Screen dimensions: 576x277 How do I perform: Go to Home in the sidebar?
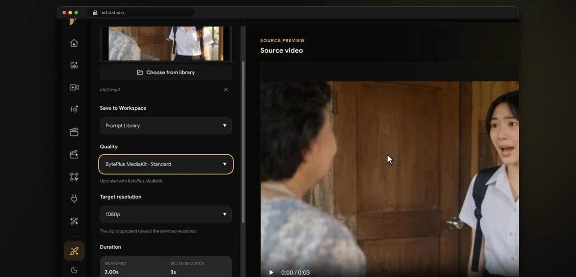click(x=74, y=43)
